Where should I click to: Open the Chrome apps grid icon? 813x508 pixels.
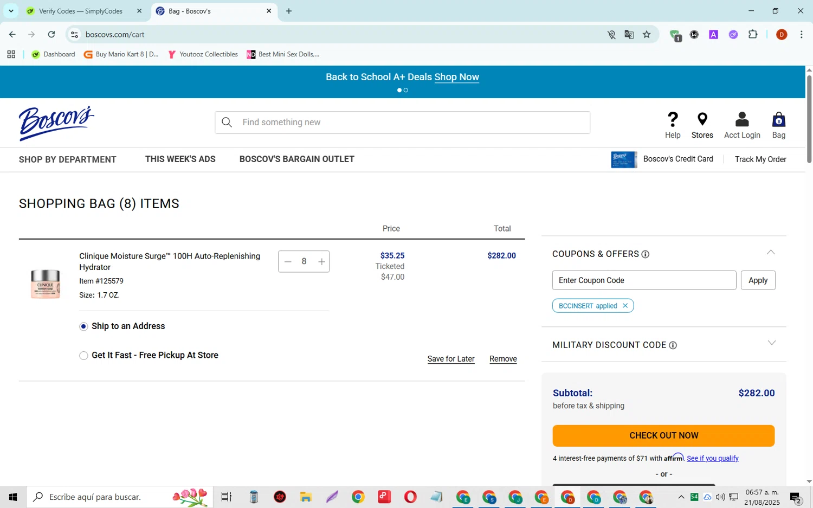click(11, 54)
